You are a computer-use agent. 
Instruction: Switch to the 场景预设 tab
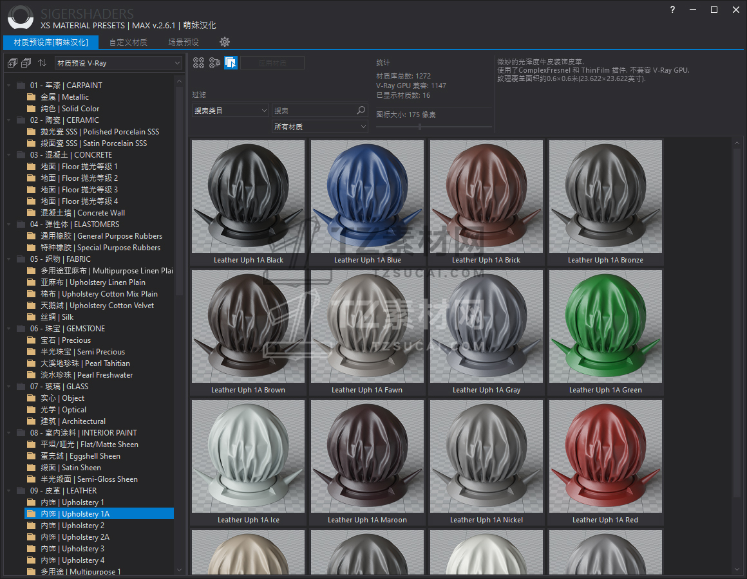click(x=184, y=42)
